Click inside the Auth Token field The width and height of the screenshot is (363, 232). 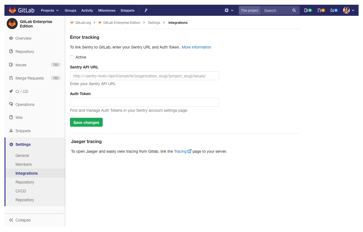click(144, 102)
